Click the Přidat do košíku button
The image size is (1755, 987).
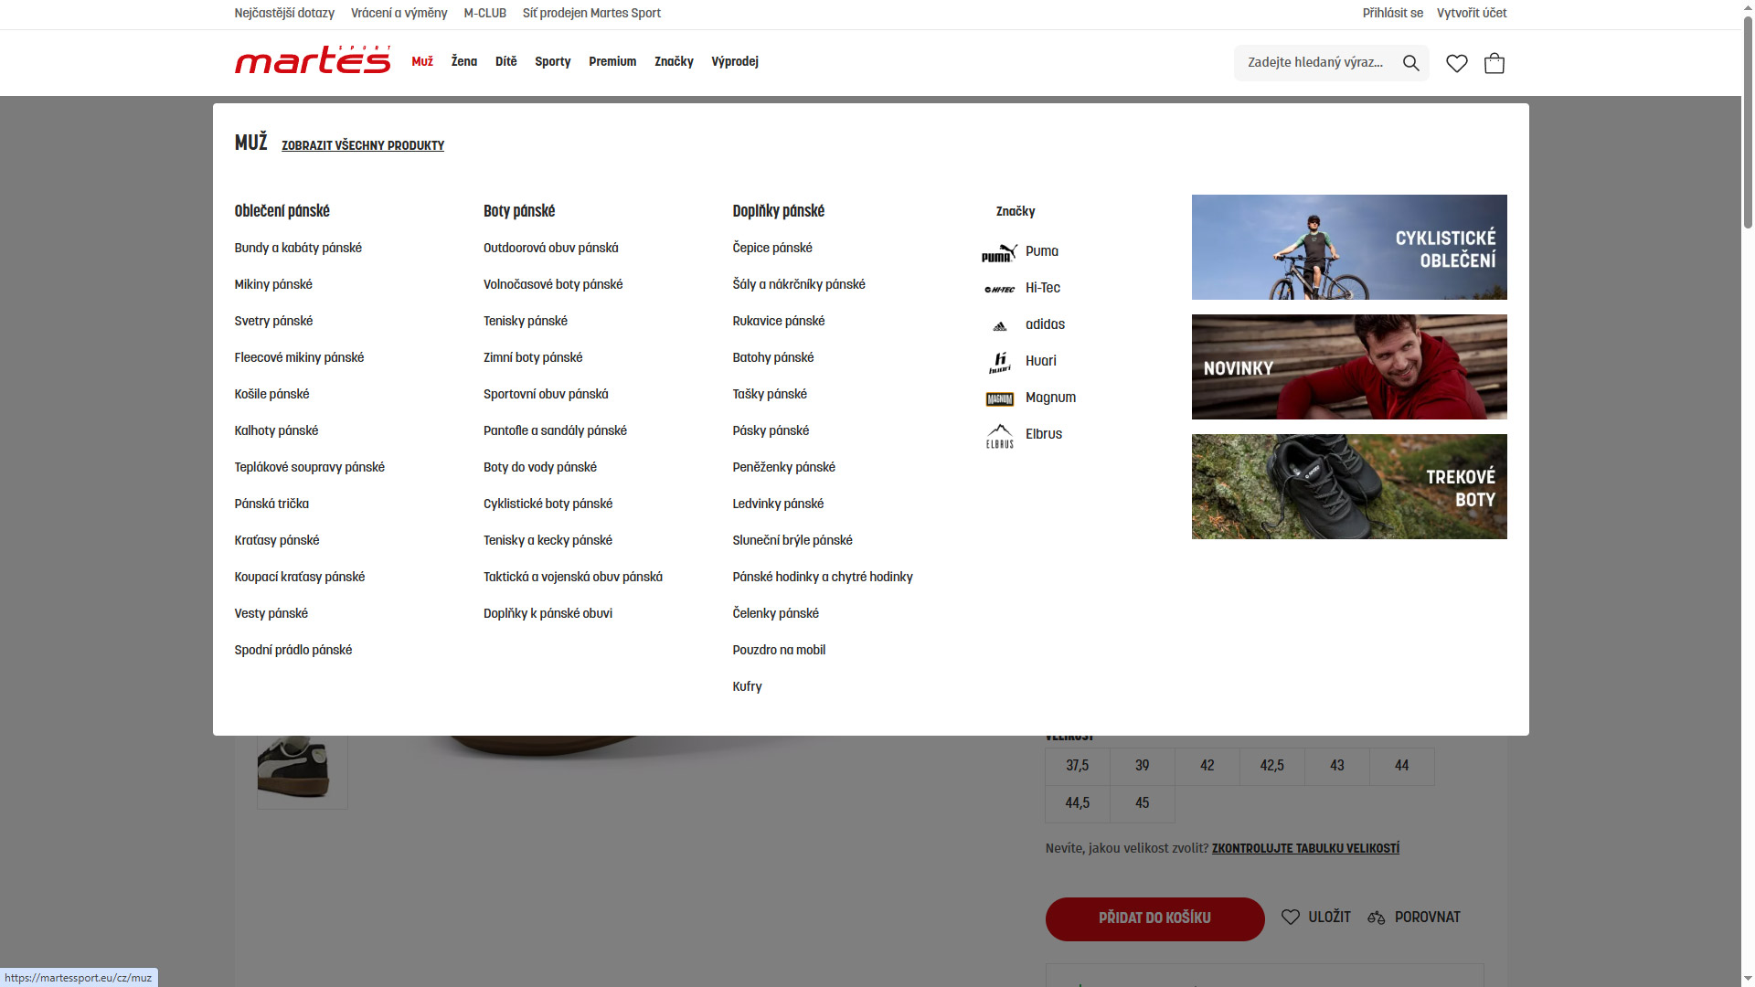1154,918
